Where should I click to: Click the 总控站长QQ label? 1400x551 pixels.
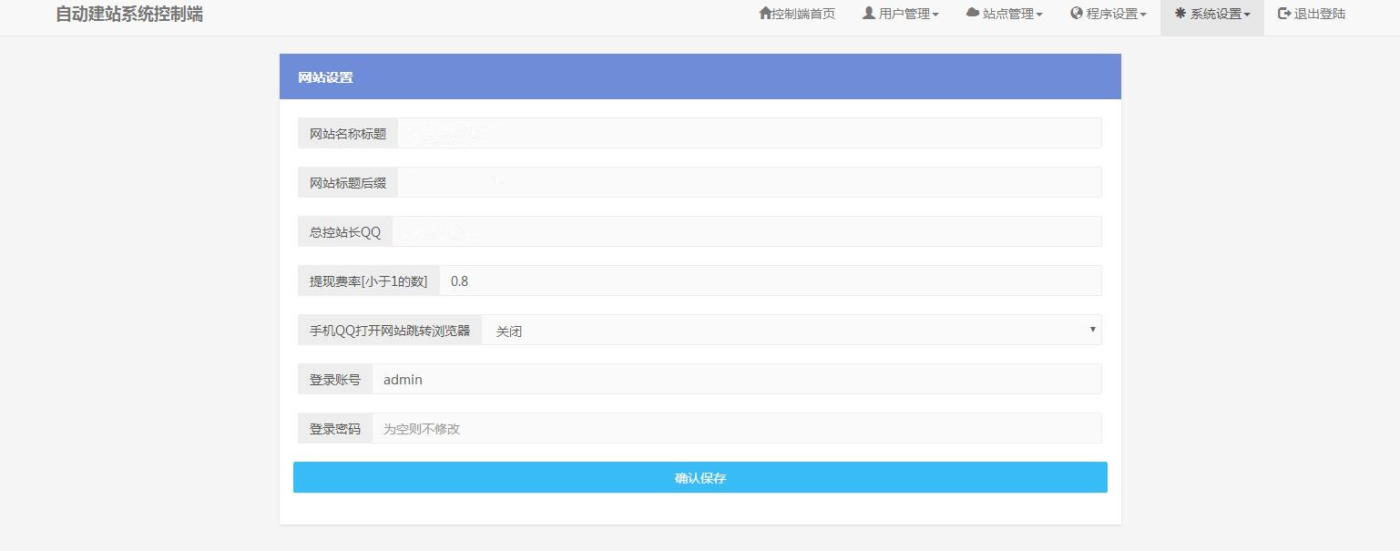[345, 231]
